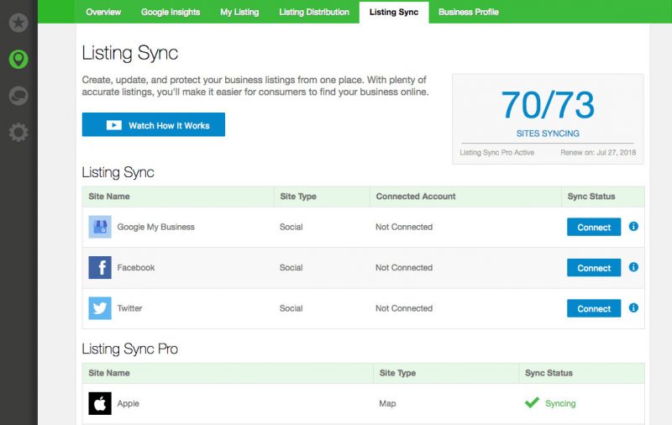Switch to Business Profile tab
672x425 pixels.
[x=468, y=12]
